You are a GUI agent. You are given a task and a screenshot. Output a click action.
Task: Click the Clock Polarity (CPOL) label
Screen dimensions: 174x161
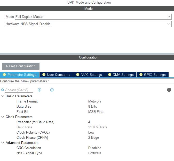pos(33,133)
